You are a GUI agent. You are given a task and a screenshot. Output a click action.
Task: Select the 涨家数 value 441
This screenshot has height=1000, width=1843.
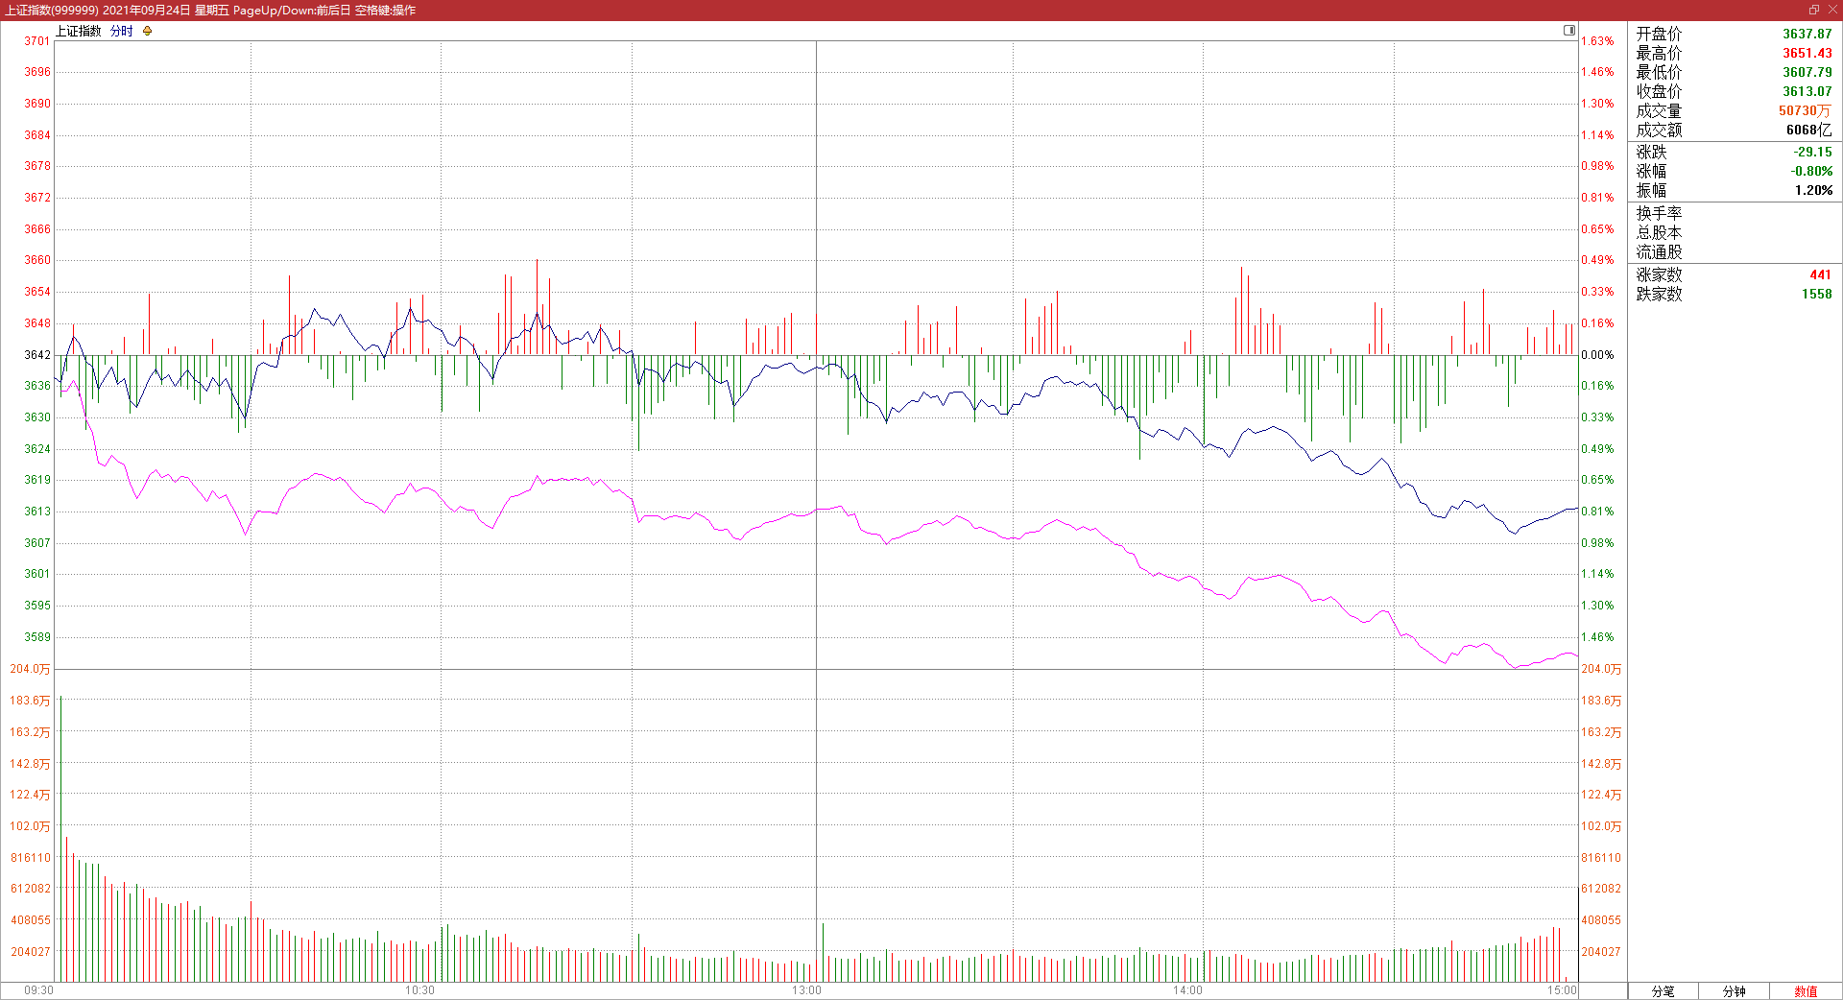coord(1821,274)
